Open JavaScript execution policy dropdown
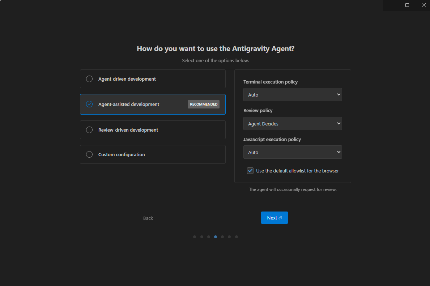 click(x=293, y=152)
